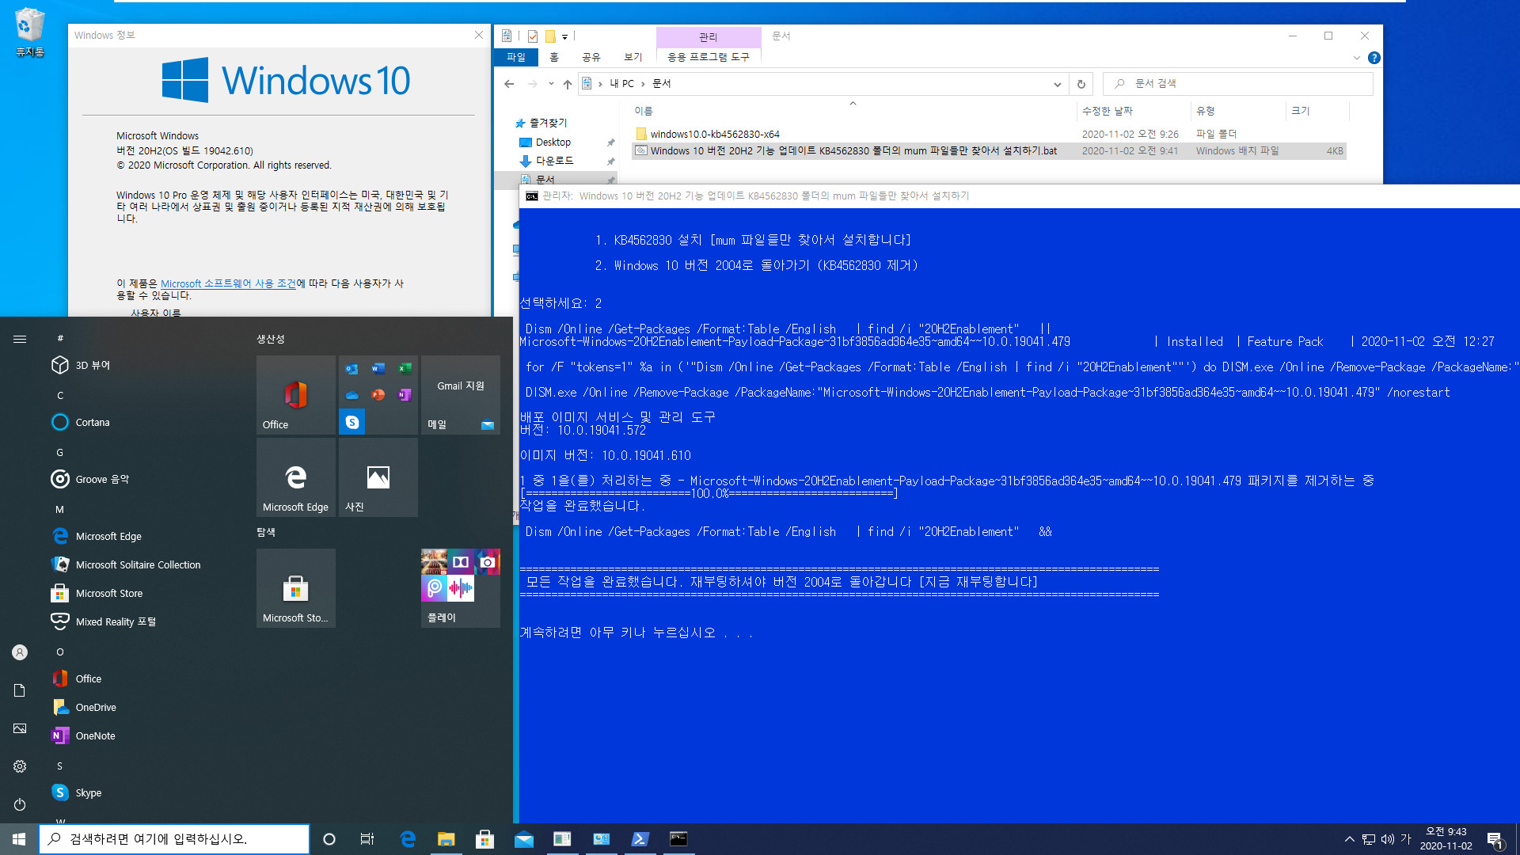Refresh the Explorer folder view
The height and width of the screenshot is (855, 1520).
(1081, 84)
